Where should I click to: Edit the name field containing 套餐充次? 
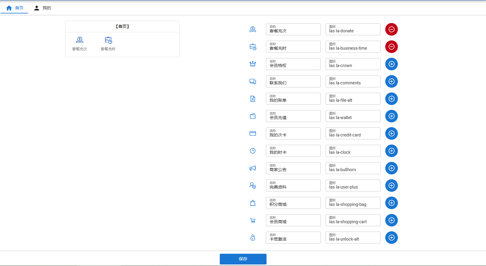[293, 29]
